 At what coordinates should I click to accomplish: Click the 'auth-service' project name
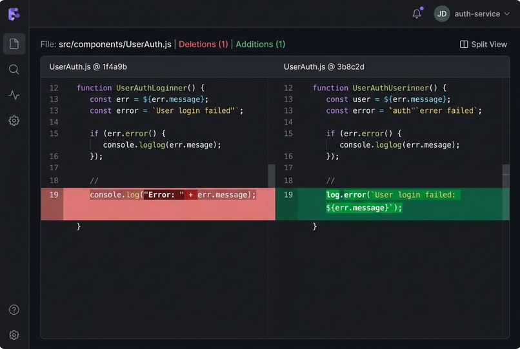tap(477, 14)
